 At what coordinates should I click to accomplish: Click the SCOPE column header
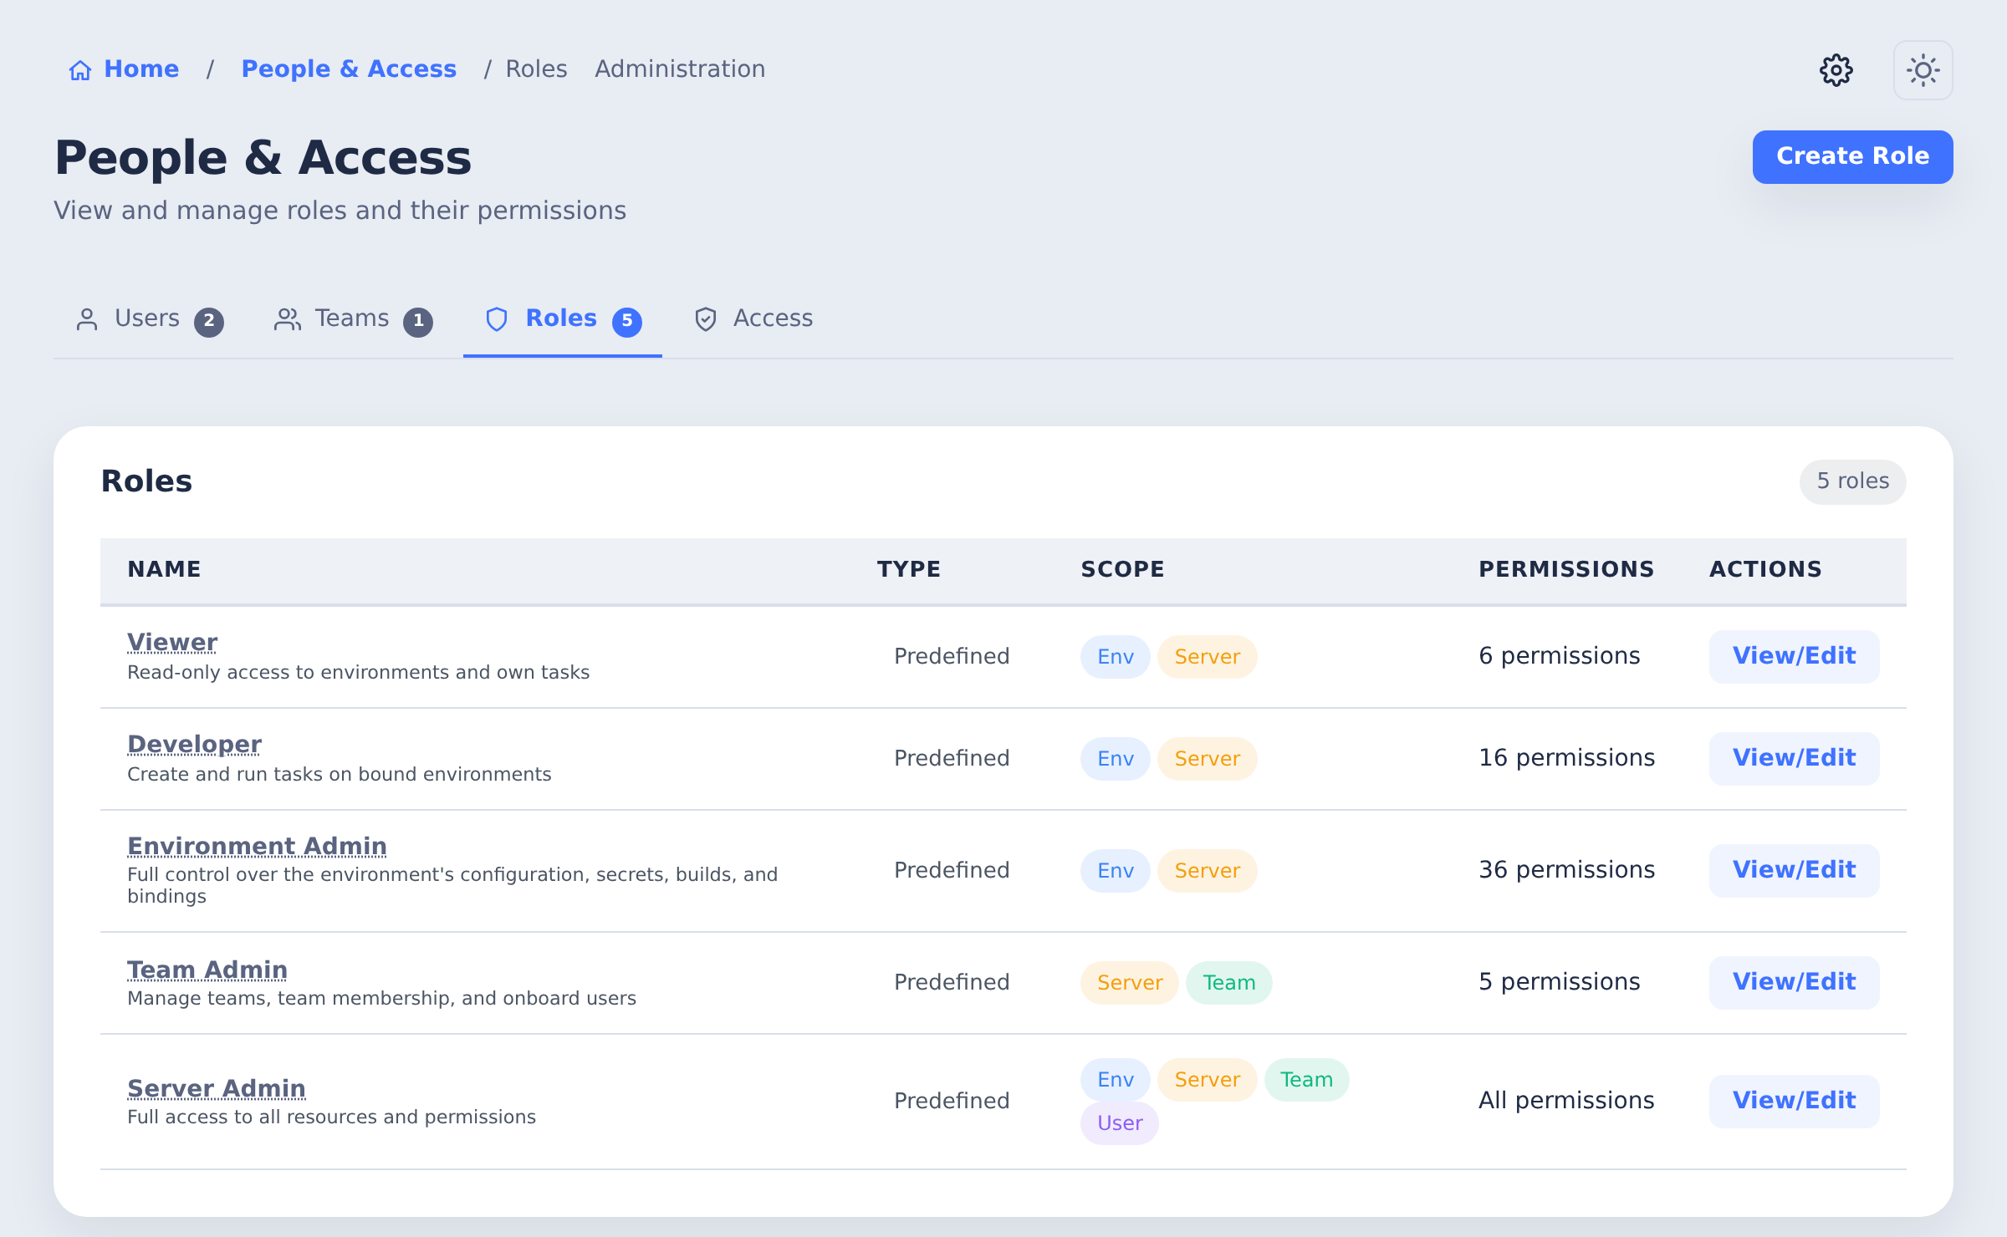tap(1122, 569)
